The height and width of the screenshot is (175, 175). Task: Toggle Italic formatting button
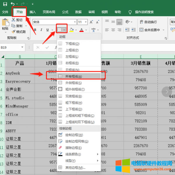coord(41,30)
